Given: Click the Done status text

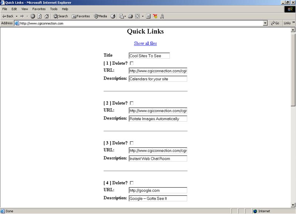Looking at the screenshot, I should click(10, 211).
